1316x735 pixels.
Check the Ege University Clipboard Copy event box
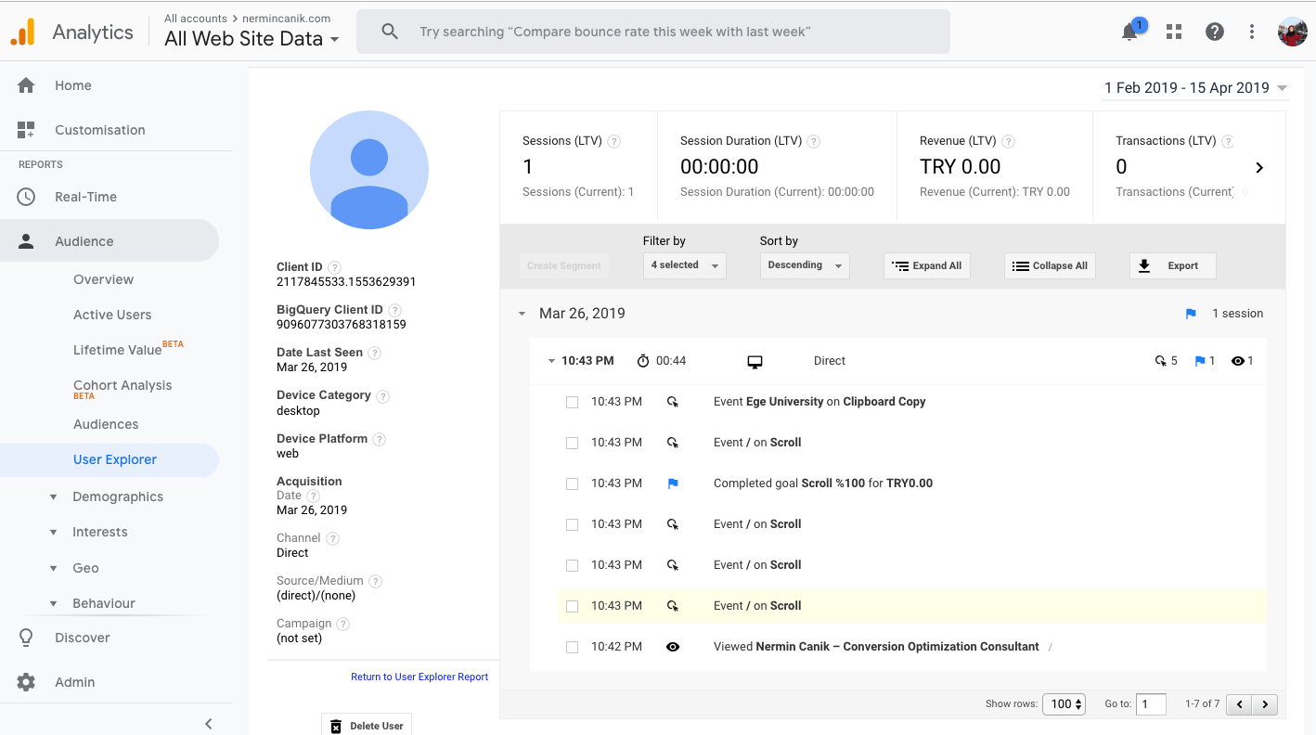pos(572,402)
